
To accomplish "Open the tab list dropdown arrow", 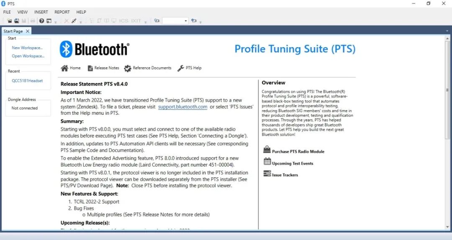I will point(447,31).
